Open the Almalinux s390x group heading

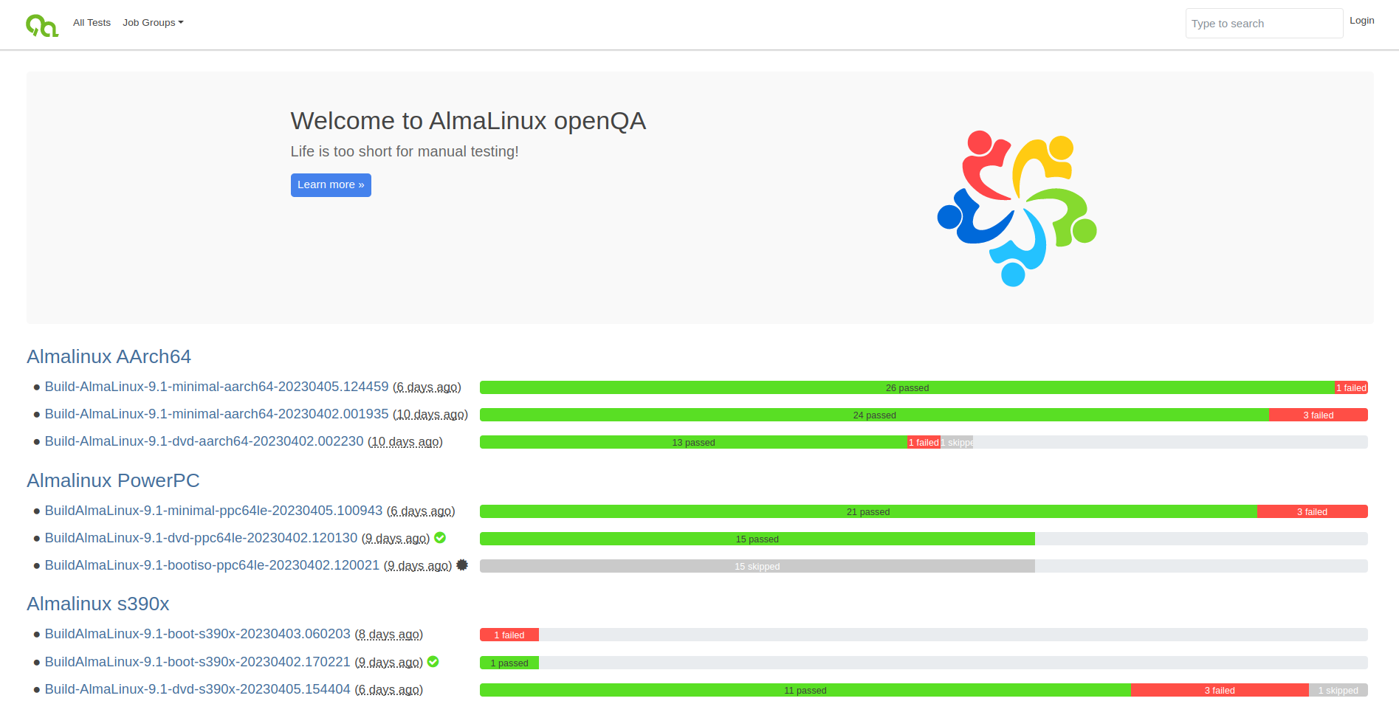click(x=98, y=604)
